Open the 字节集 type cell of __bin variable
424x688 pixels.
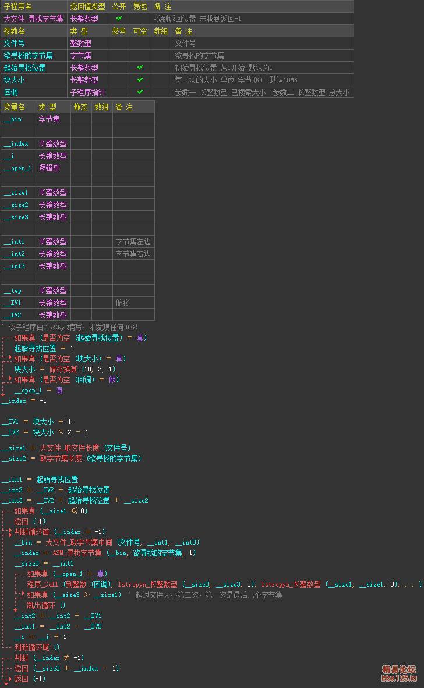[x=53, y=119]
